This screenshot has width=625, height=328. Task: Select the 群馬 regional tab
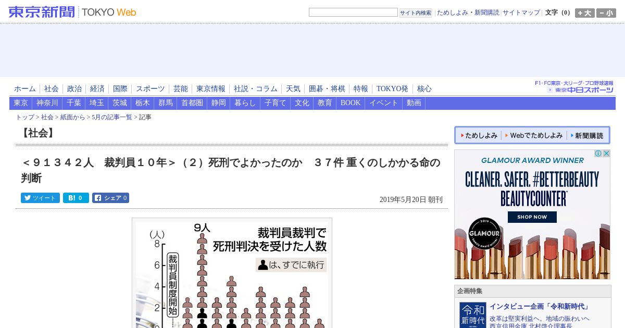pos(166,103)
